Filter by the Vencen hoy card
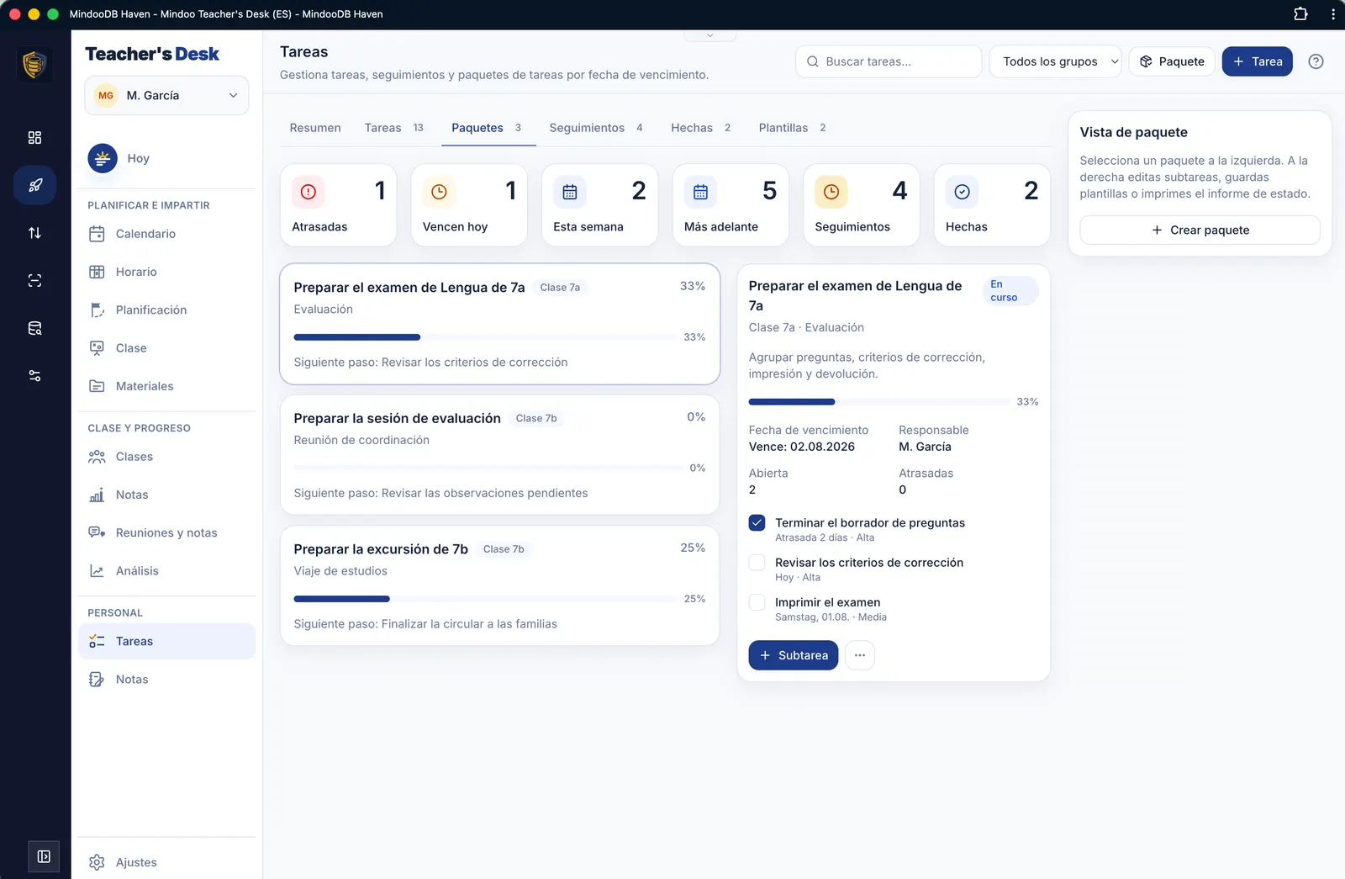Screen dimensions: 1345x879 [x=469, y=205]
